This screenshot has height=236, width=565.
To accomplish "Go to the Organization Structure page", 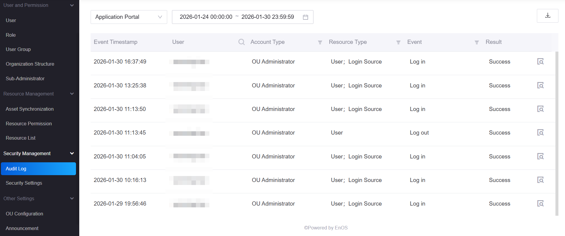I will (30, 64).
